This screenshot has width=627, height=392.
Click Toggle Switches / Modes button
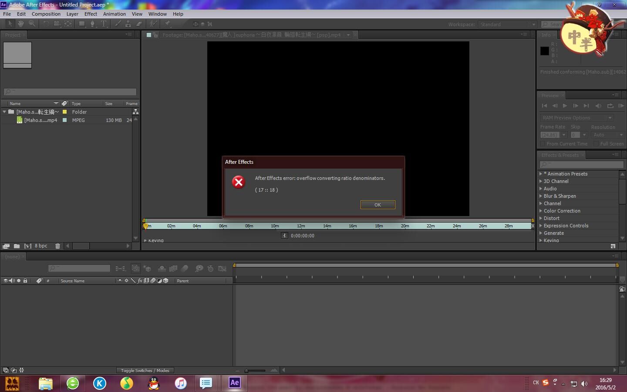[x=145, y=370]
